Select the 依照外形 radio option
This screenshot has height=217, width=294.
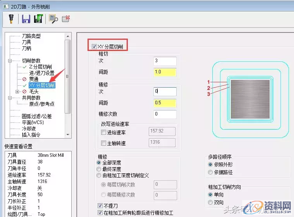point(210,164)
